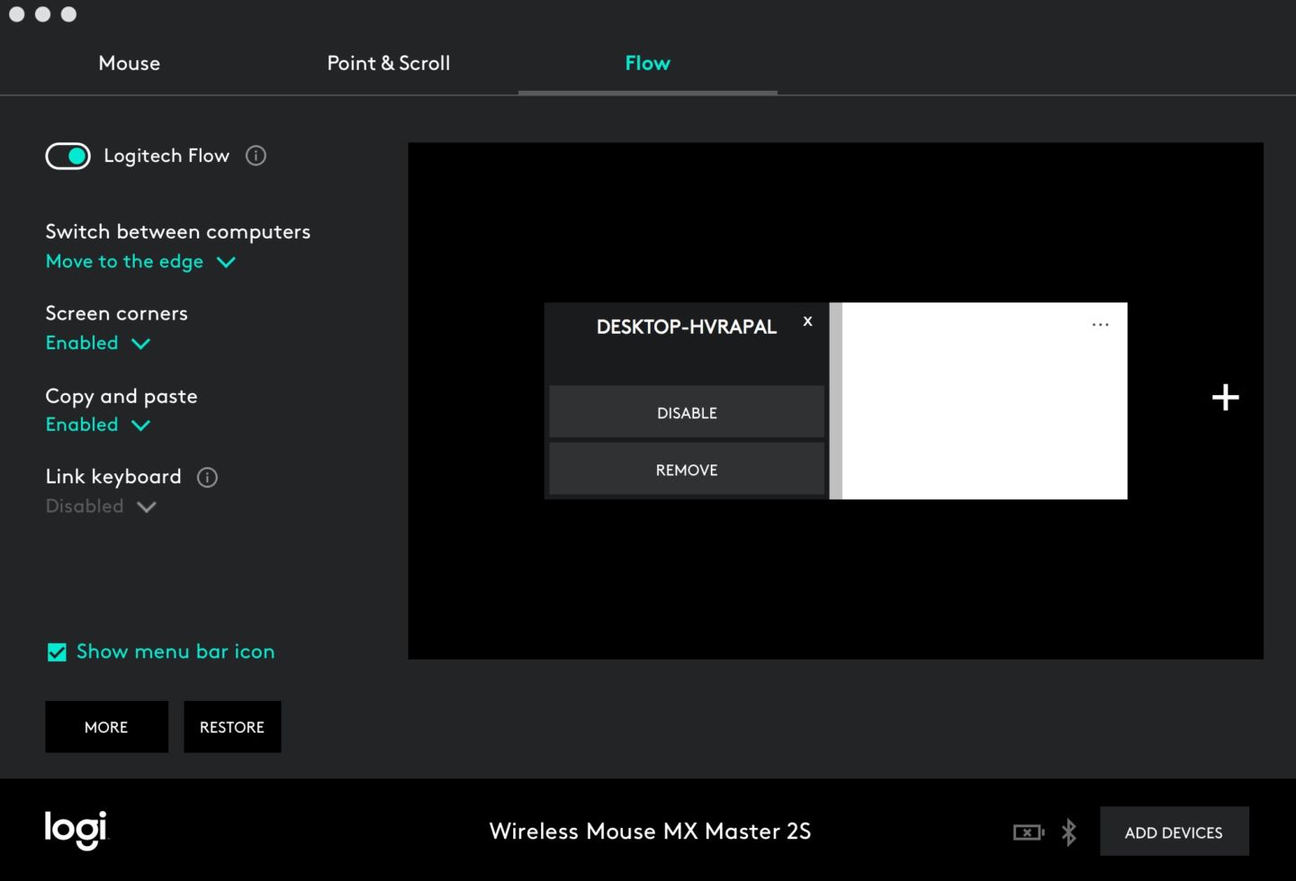Open the Point & Scroll tab

pos(388,63)
